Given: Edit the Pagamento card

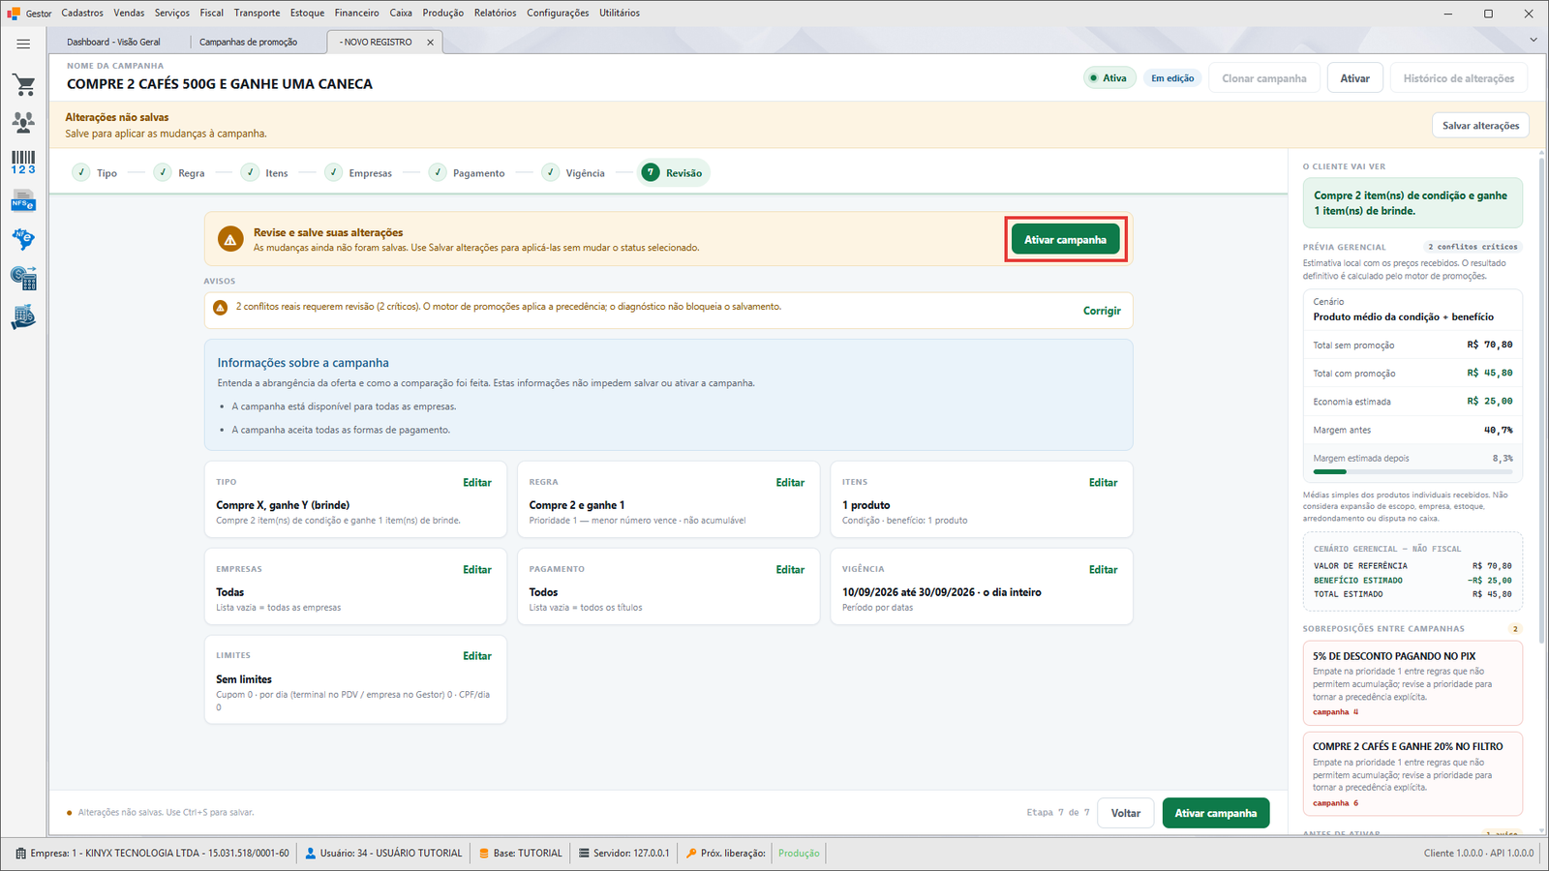Looking at the screenshot, I should 790,569.
